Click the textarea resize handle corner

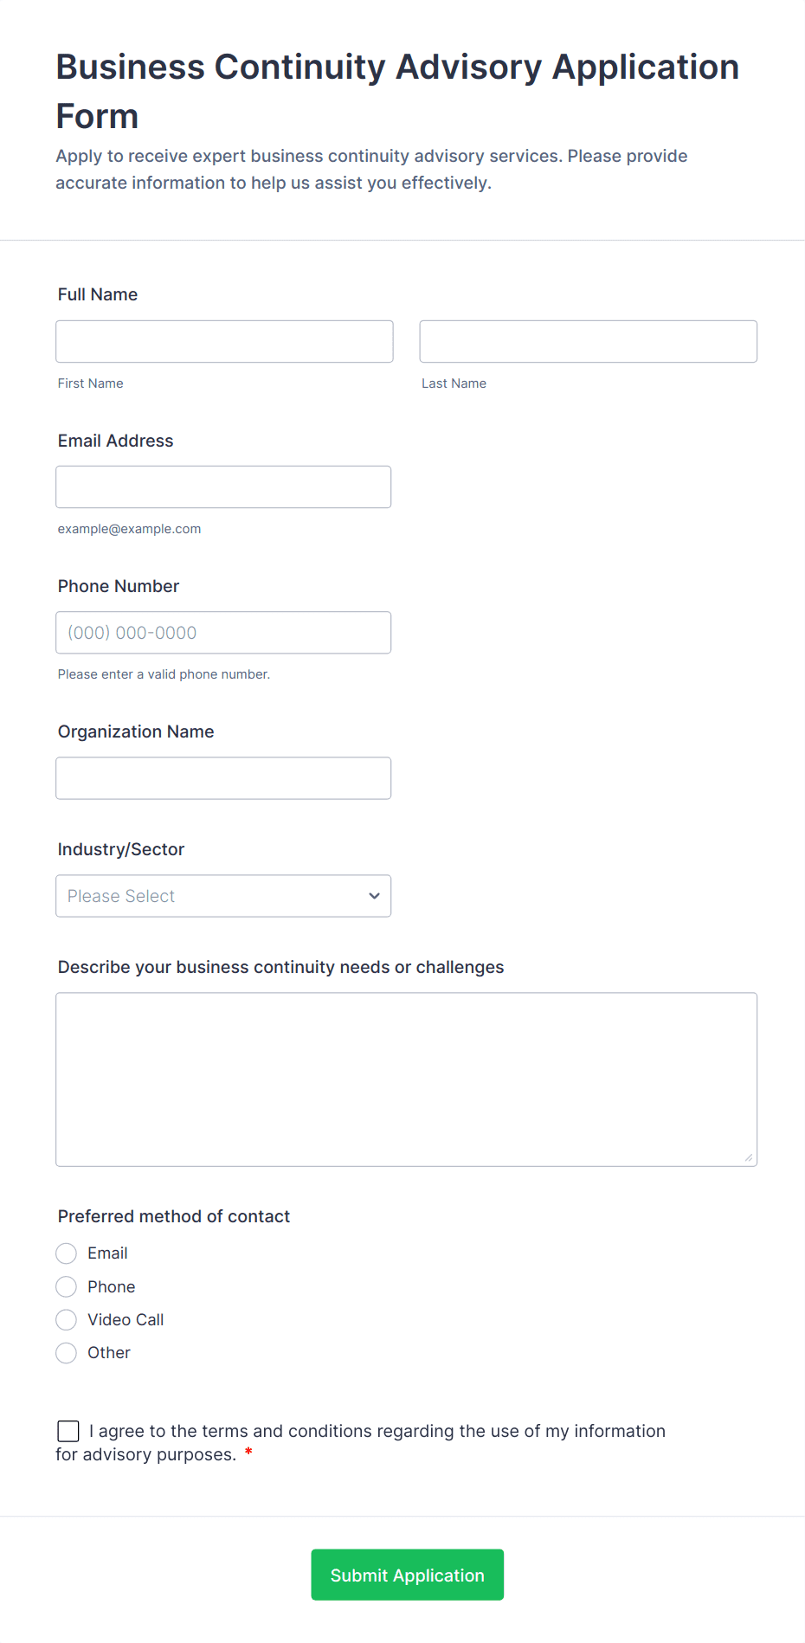[x=749, y=1157]
